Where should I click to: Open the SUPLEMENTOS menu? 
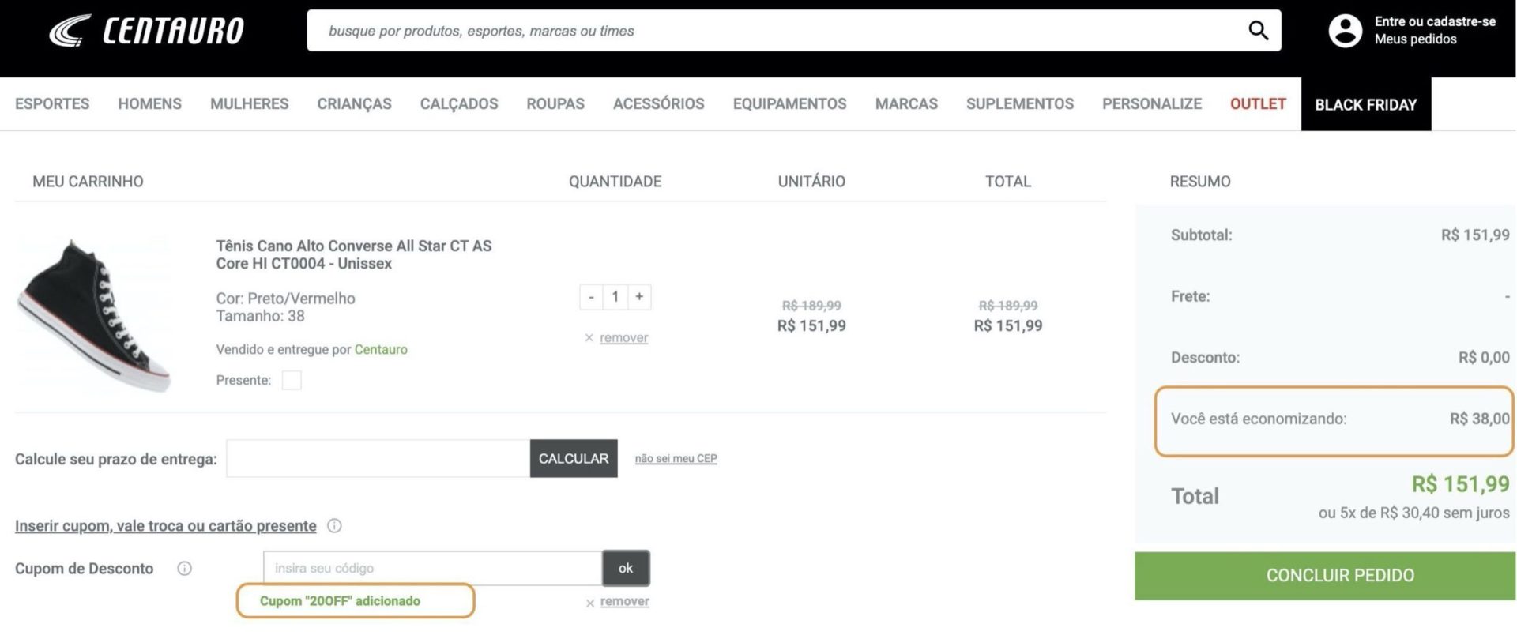1020,104
